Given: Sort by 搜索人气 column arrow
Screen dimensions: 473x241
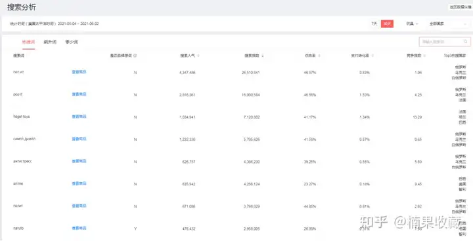Looking at the screenshot, I should tap(198, 56).
